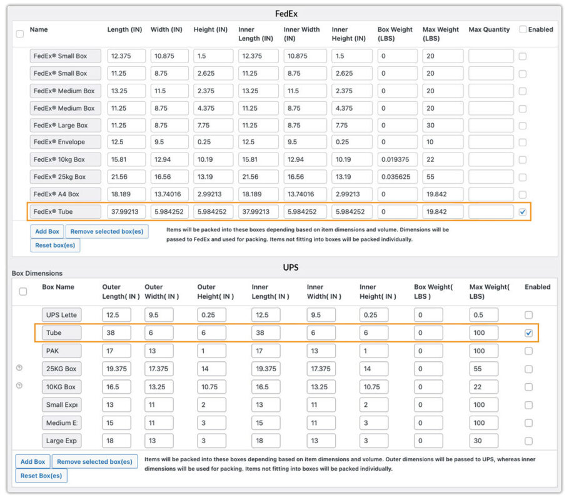Click the UPS Tube Max Weight field
The image size is (569, 500).
[484, 332]
